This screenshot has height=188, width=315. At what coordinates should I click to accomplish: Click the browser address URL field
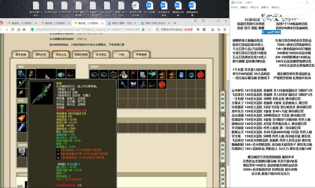click(87, 30)
